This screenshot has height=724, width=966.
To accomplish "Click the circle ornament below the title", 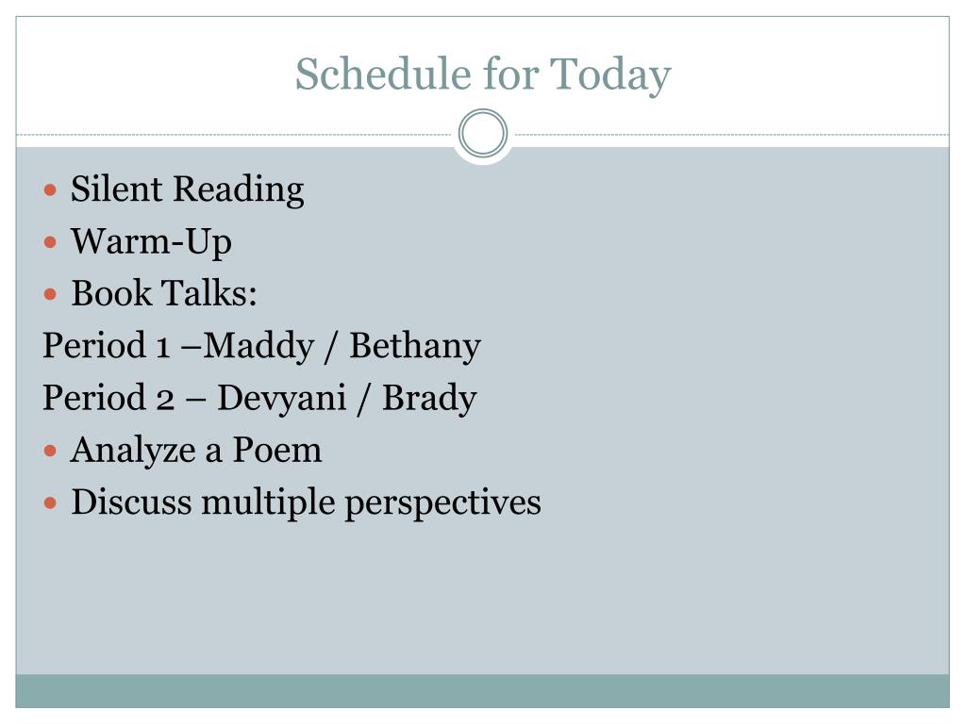I will [x=483, y=133].
